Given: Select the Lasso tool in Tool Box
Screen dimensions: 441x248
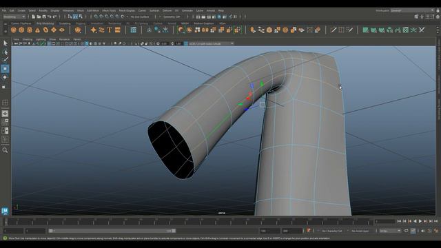Looking at the screenshot, I should pos(5,52).
